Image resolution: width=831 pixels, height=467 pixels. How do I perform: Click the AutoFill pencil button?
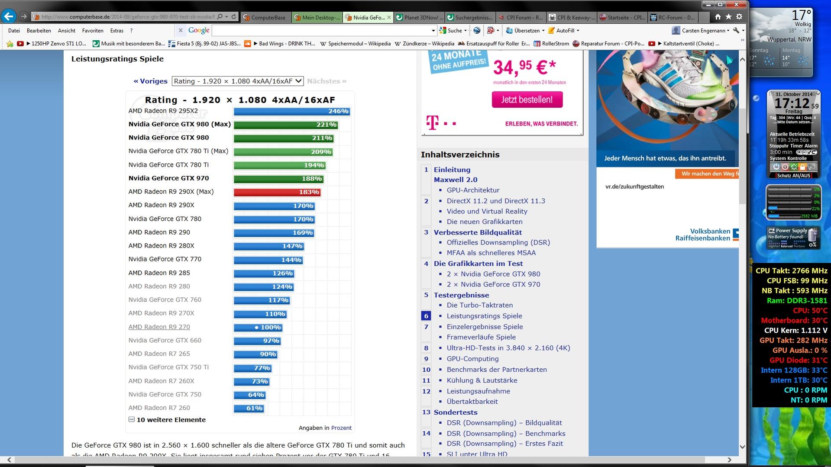[563, 30]
